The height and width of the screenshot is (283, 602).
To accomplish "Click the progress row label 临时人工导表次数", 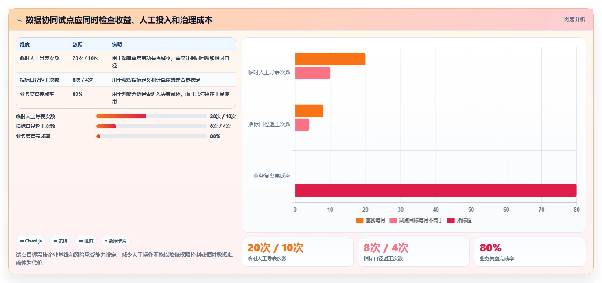I will (x=35, y=116).
